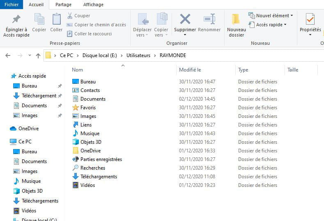Click Épingler à Accès rapide pin icon
Image resolution: width=324 pixels, height=221 pixels.
pyautogui.click(x=16, y=19)
